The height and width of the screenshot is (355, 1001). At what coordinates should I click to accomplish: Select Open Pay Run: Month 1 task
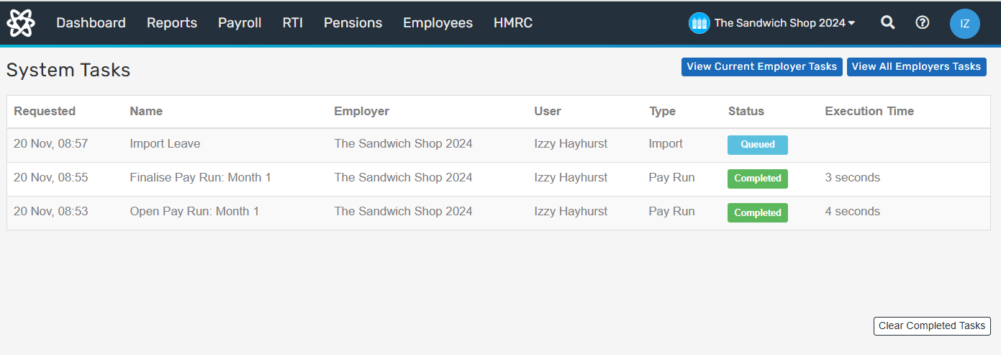(194, 212)
